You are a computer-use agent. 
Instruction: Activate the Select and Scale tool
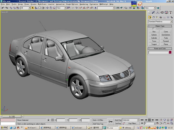pos(55,8)
